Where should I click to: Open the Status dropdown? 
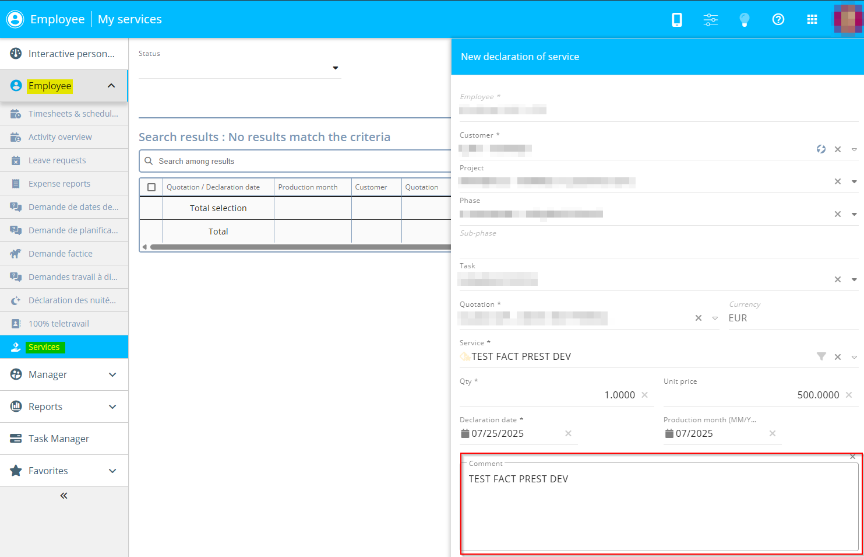click(335, 68)
